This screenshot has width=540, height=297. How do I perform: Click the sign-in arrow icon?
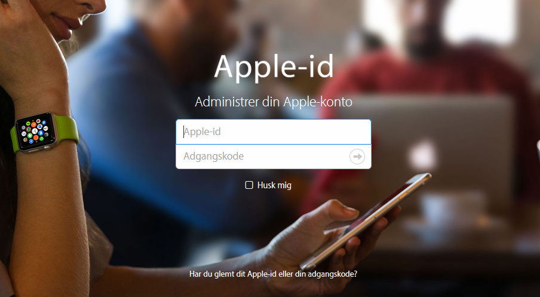point(357,157)
